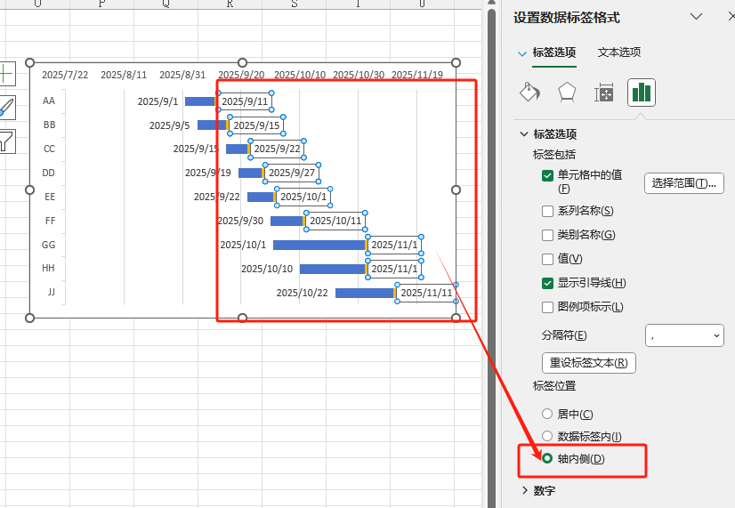Screen dimensions: 735x508
Task: Select the 2025/9/15 data label
Action: point(256,125)
